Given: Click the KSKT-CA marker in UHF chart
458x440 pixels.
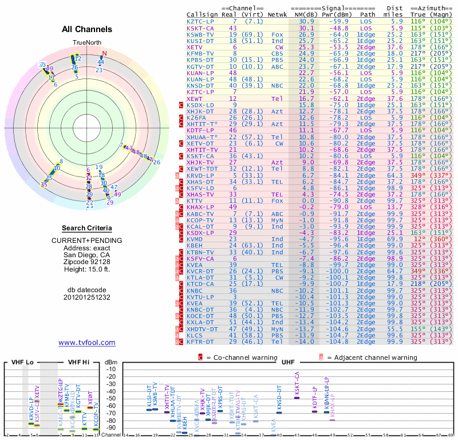Looking at the screenshot, I should point(297,398).
